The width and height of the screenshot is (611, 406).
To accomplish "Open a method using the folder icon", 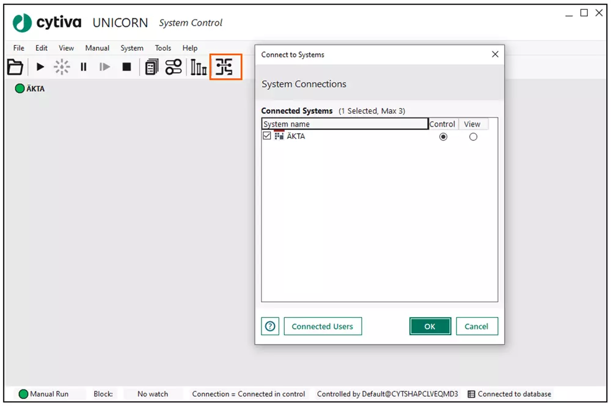I will [15, 67].
